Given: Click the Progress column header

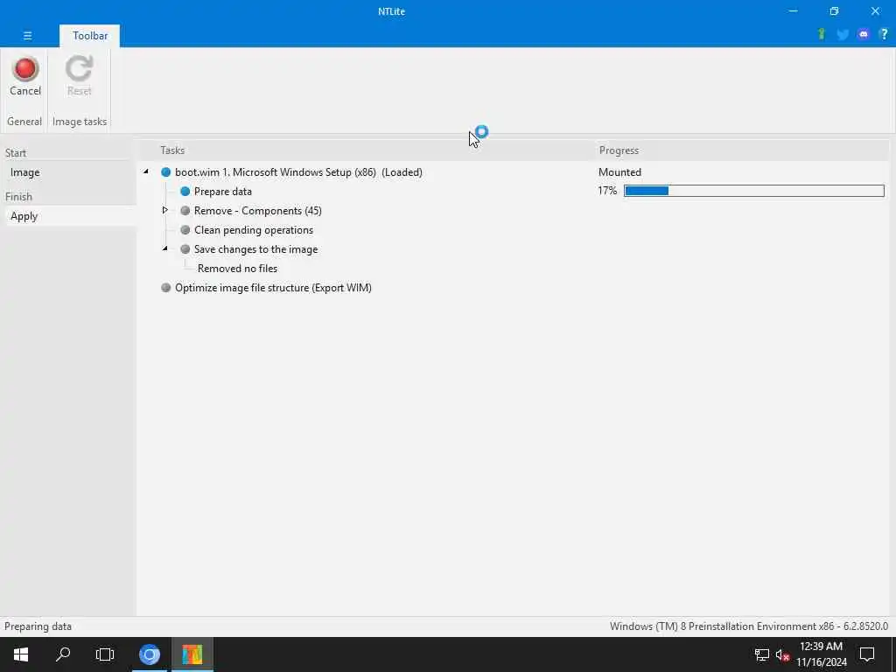Looking at the screenshot, I should [x=619, y=150].
